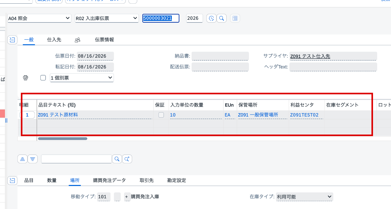Viewport: 391px width, 209px height.
Task: Open the 取引先 detail tab
Action: (x=147, y=180)
